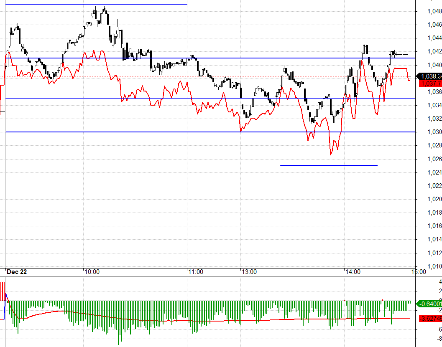Click the 14:00 time axis label
Screen dimensions: 442x347
tap(353, 272)
